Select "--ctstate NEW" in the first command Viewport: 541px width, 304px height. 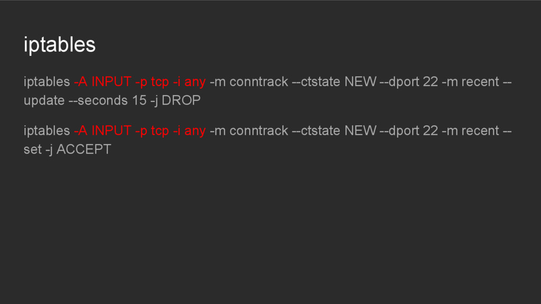pos(334,82)
